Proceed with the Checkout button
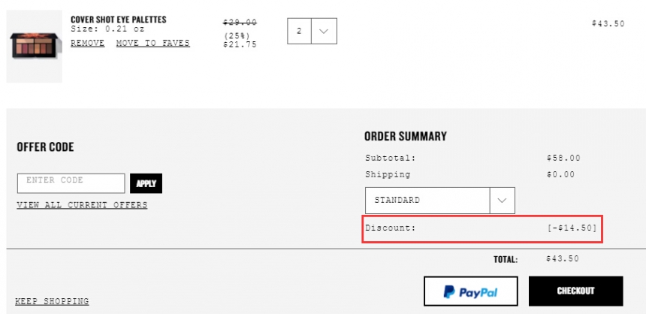 (575, 291)
